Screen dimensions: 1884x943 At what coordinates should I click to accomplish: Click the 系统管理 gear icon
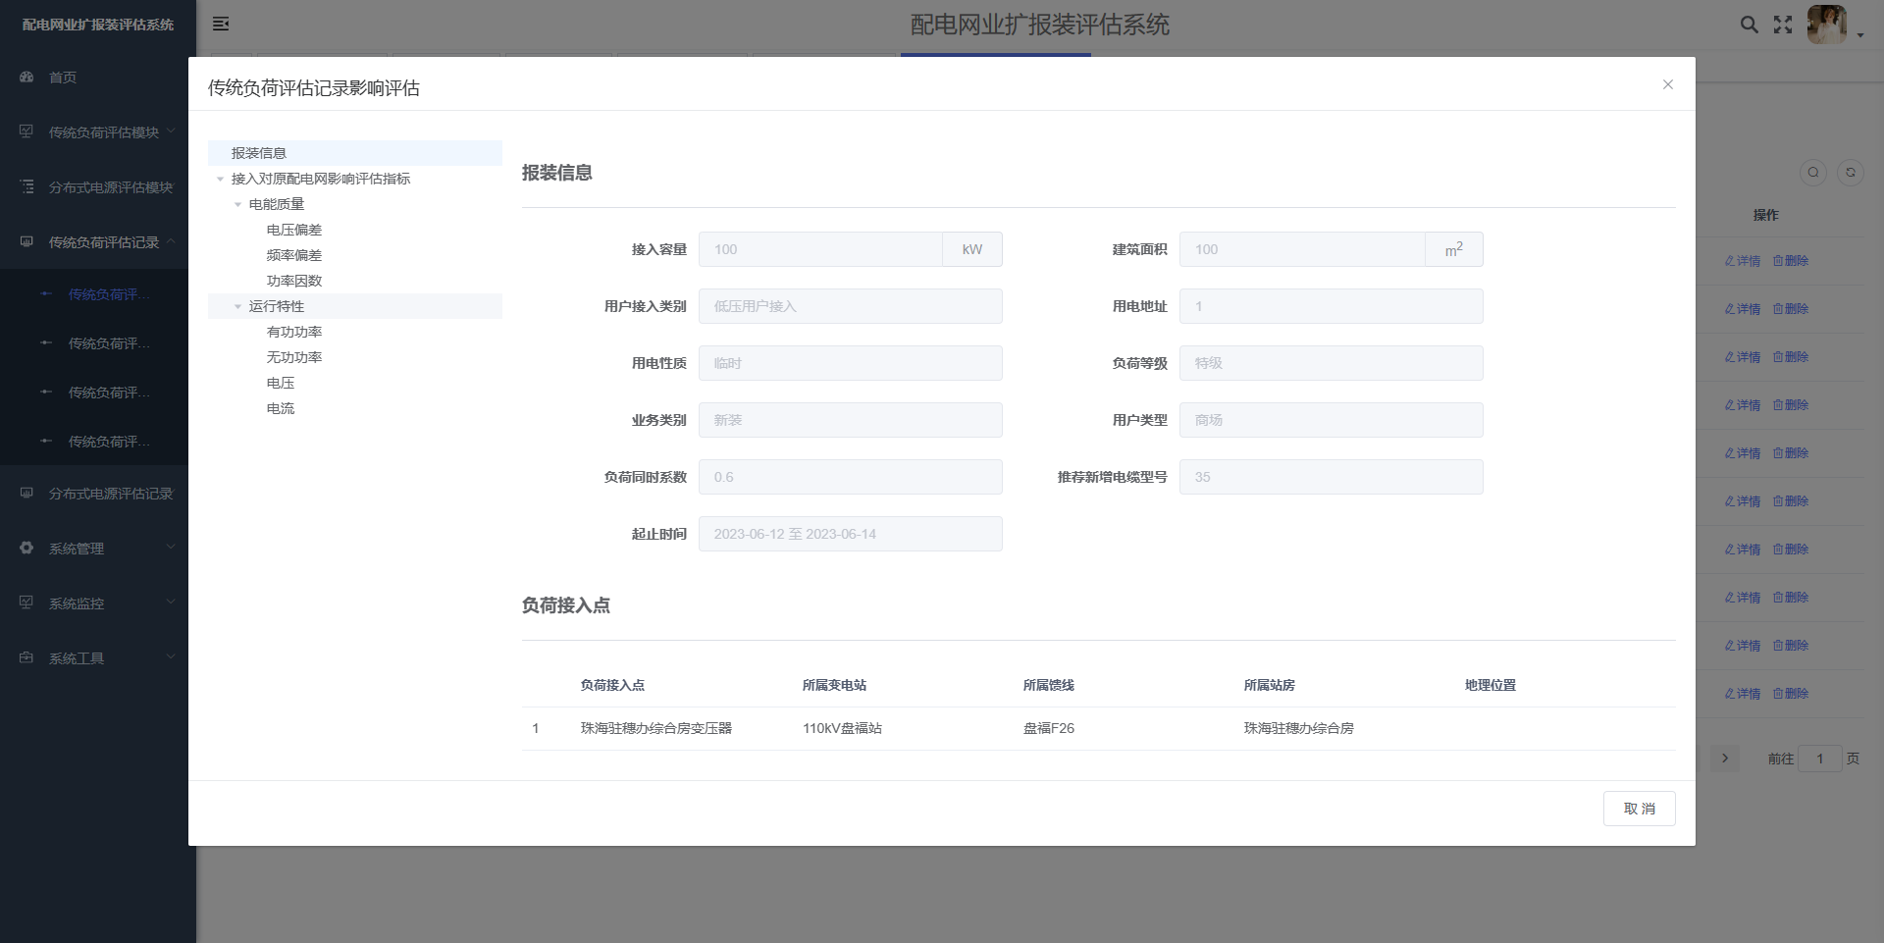tap(26, 548)
